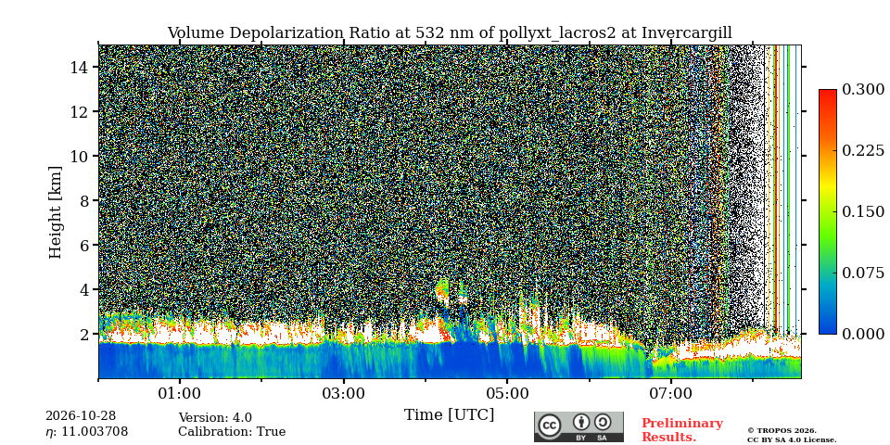Viewport: 890px width, 445px height.
Task: Click the colorbar label 0.225
Action: [x=863, y=150]
